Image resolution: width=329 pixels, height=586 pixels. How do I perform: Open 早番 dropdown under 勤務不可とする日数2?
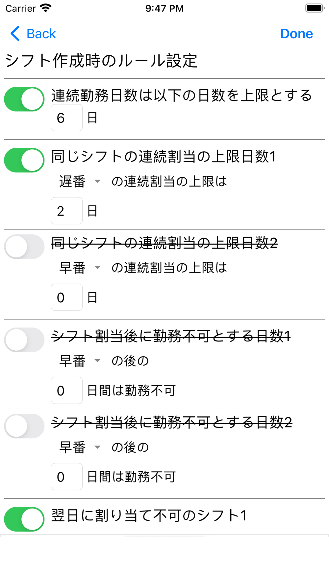pos(80,447)
